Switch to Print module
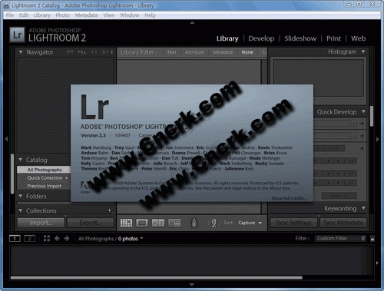 (x=333, y=38)
